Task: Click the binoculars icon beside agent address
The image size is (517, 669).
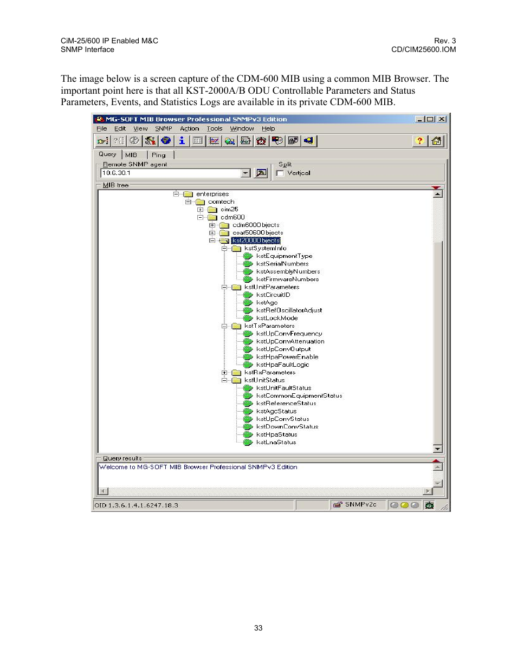Action: coord(261,173)
